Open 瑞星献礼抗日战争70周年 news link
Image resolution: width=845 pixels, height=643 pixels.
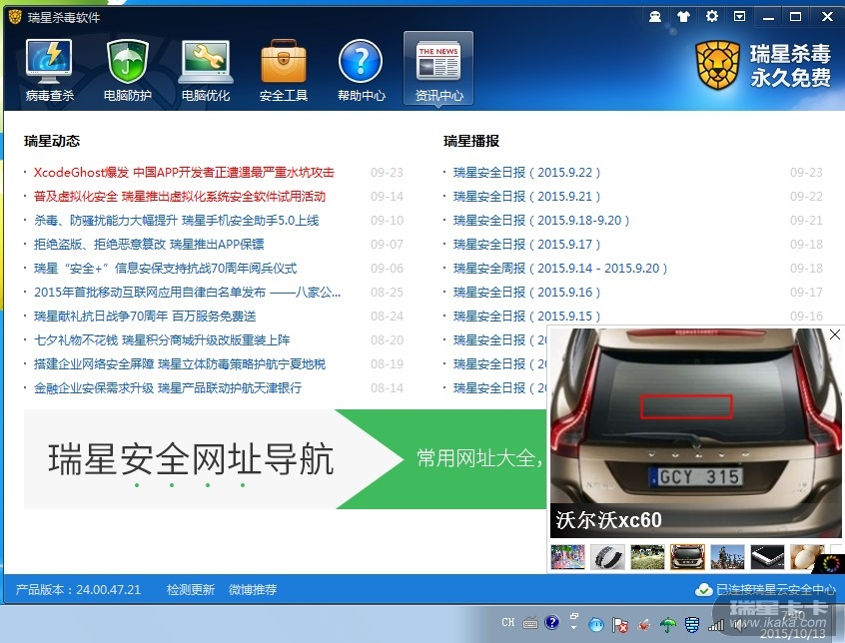[145, 317]
